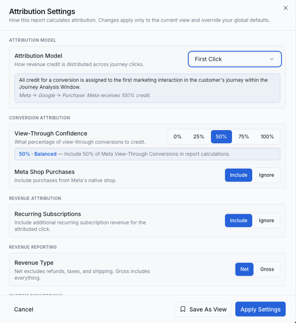Apply Settings to the report
This screenshot has width=296, height=323.
260,309
